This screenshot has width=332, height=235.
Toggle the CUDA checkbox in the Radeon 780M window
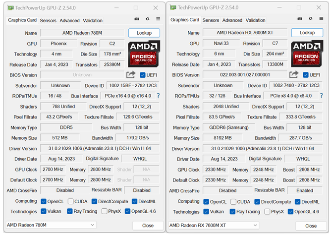point(71,201)
